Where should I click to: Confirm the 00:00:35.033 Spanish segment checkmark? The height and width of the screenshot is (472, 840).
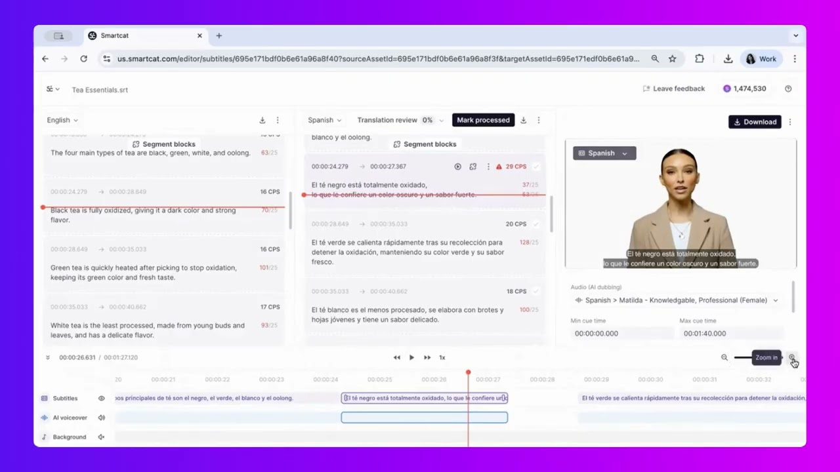point(536,291)
